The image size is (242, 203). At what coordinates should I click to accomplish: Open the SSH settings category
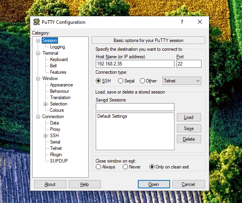tap(54, 136)
